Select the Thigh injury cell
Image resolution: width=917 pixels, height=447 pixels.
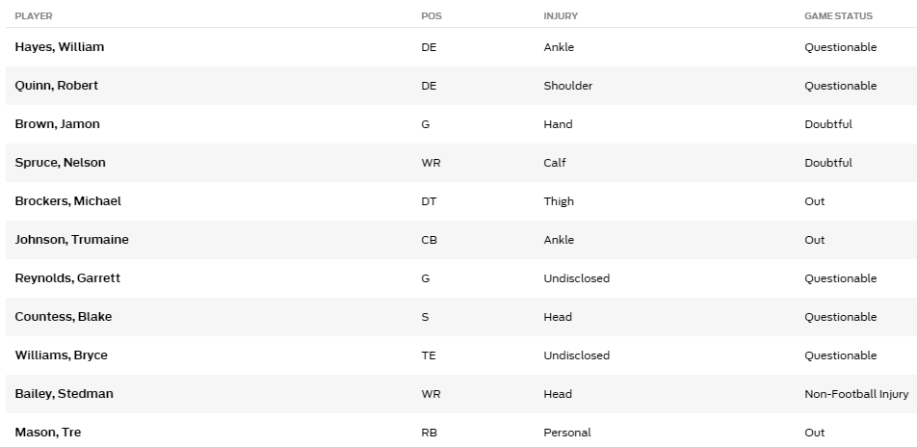click(x=559, y=201)
